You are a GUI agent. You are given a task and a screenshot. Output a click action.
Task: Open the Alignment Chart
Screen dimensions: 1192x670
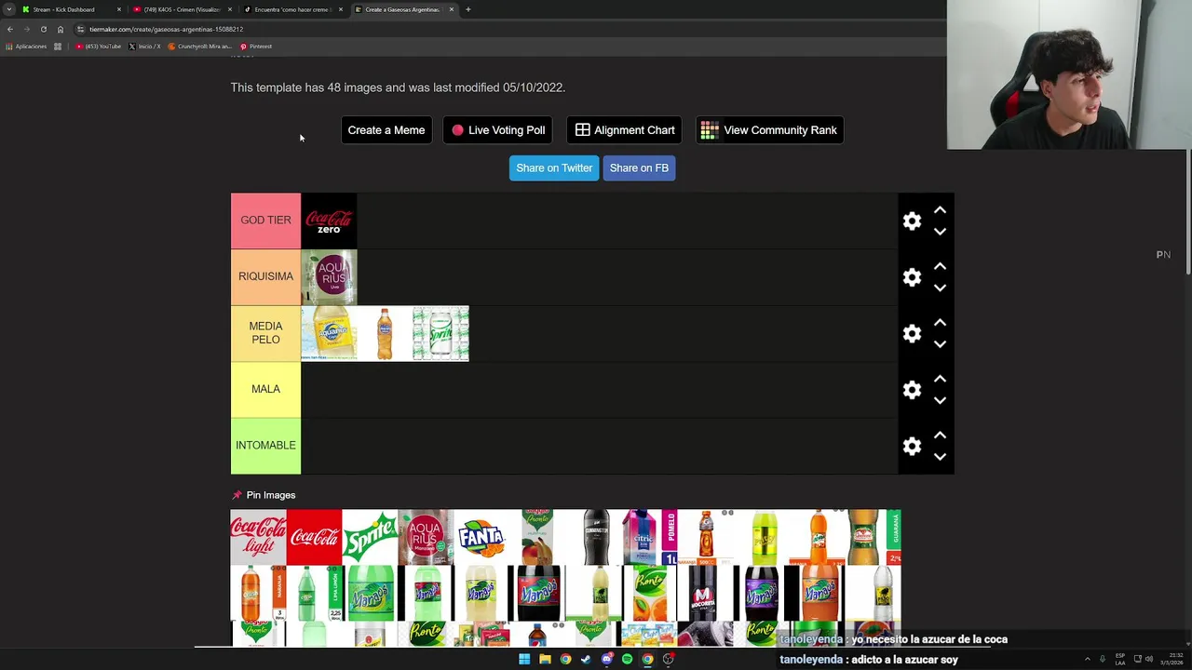(625, 130)
